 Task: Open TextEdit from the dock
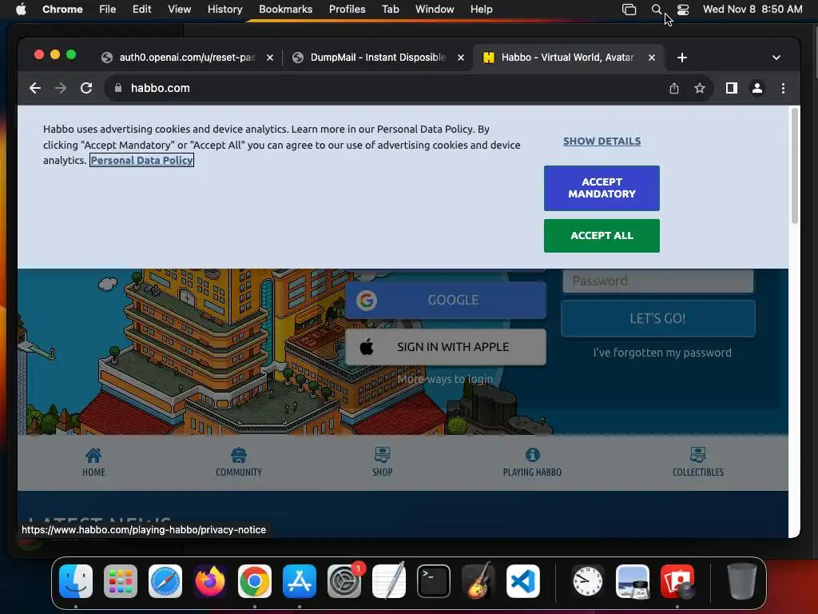[389, 581]
